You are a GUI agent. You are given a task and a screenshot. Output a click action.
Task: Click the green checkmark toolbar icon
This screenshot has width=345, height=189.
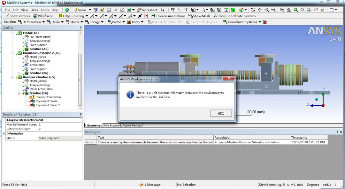tap(67, 10)
